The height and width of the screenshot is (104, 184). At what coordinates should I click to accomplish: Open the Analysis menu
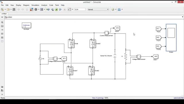pos(44,5)
